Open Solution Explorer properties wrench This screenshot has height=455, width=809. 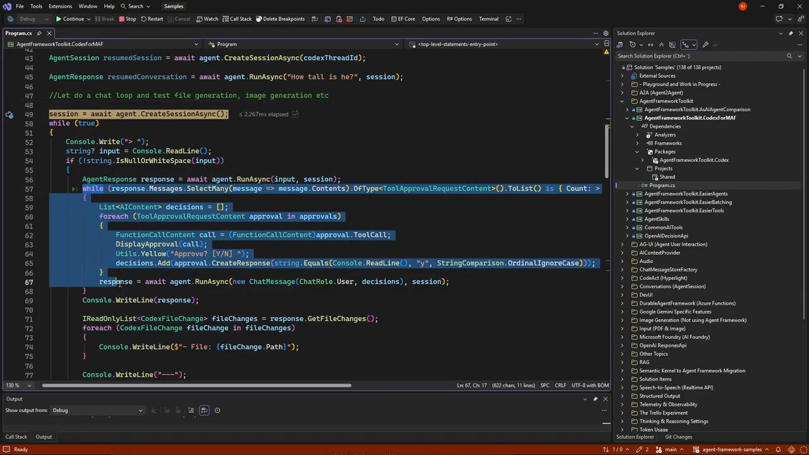pos(705,44)
